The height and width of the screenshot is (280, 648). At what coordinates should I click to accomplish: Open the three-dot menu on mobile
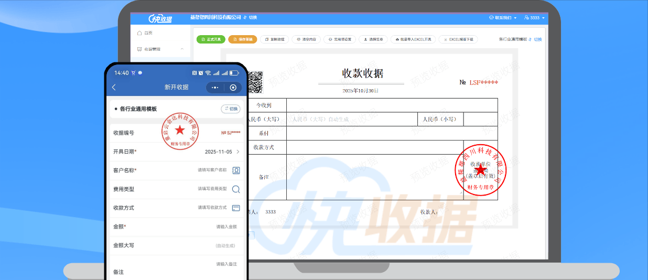coord(215,87)
